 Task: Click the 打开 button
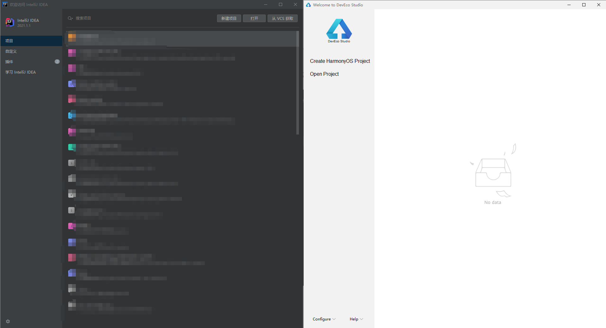coord(254,18)
